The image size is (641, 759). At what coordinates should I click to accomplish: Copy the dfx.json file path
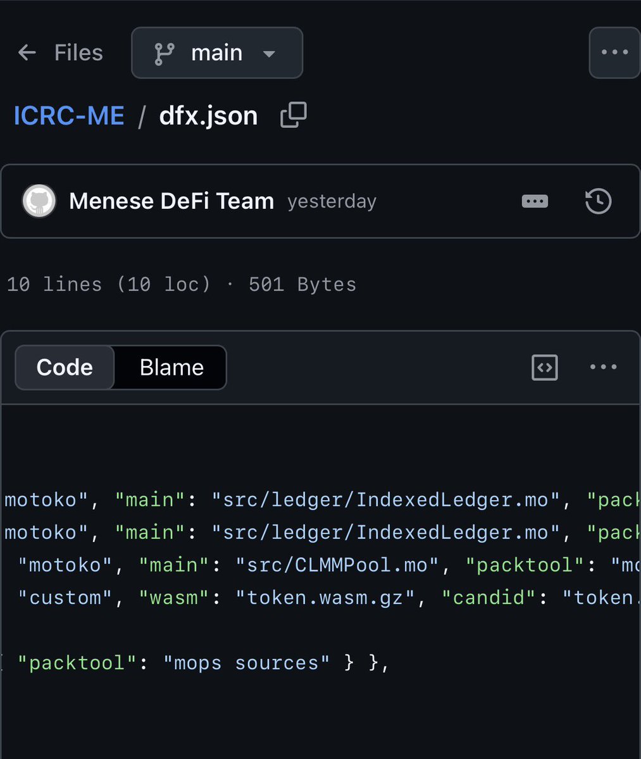(x=294, y=115)
